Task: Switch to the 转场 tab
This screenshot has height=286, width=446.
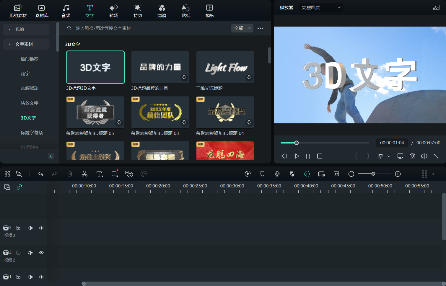Action: 114,11
